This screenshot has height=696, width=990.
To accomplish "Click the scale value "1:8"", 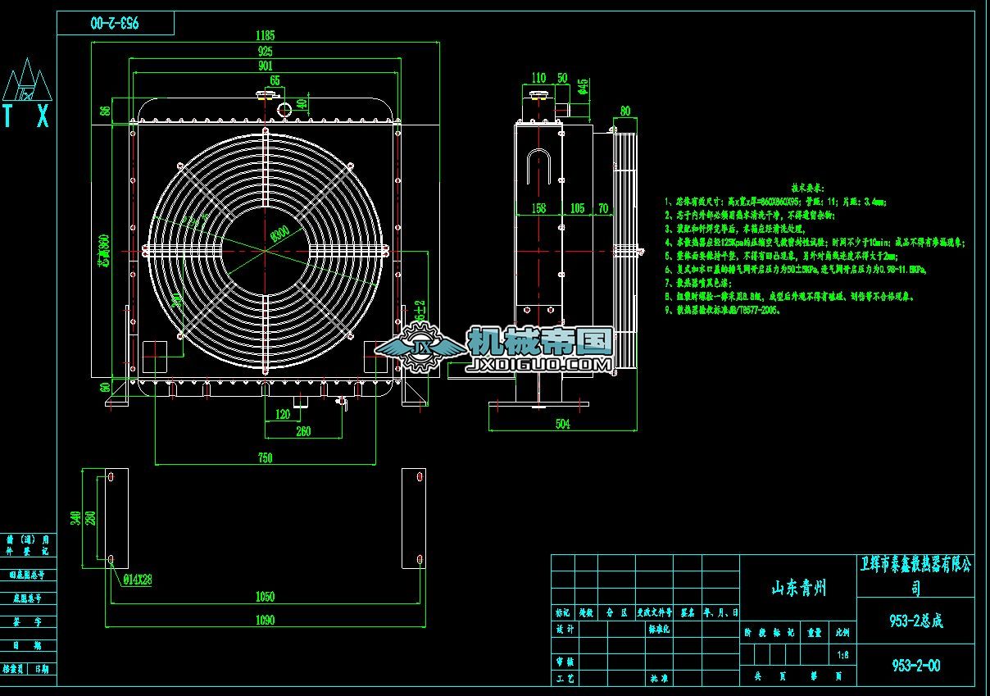I will [843, 655].
